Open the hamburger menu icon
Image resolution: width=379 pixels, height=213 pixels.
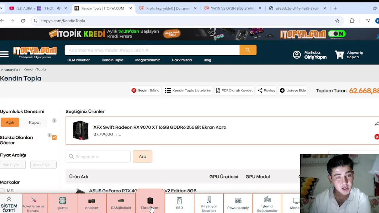4,54
